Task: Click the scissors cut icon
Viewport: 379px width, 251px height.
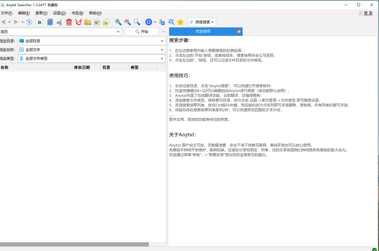Action: [59, 22]
